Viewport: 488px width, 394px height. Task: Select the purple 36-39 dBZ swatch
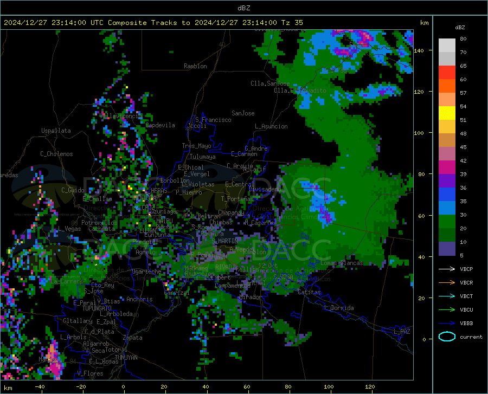click(x=447, y=181)
